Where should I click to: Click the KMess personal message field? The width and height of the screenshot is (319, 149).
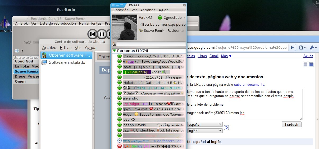tap(162, 24)
